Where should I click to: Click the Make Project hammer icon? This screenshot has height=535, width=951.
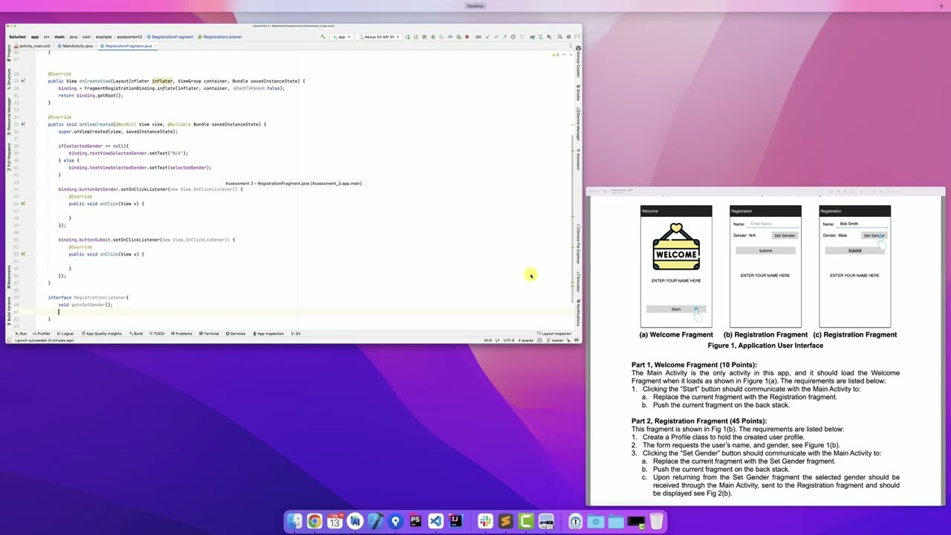pos(322,36)
